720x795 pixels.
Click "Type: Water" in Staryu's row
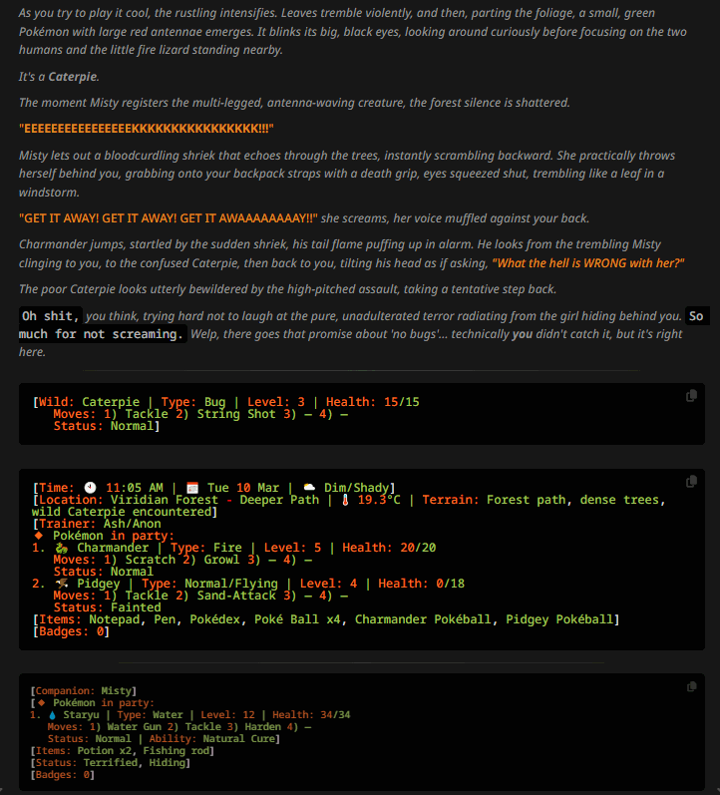click(150, 715)
